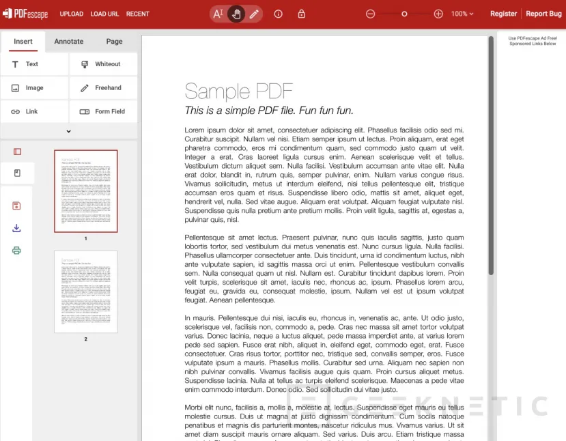Open document info icon
Screen dimensions: 566x441
[x=278, y=14]
